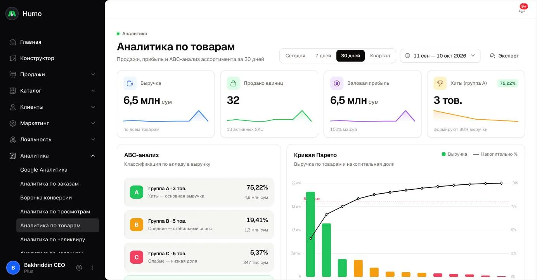Expand the Маркетинг sidebar section
The width and height of the screenshot is (537, 280).
93,123
